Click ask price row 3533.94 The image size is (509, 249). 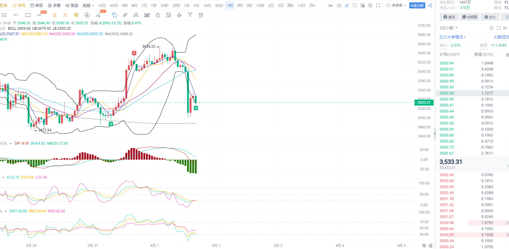[x=473, y=63]
